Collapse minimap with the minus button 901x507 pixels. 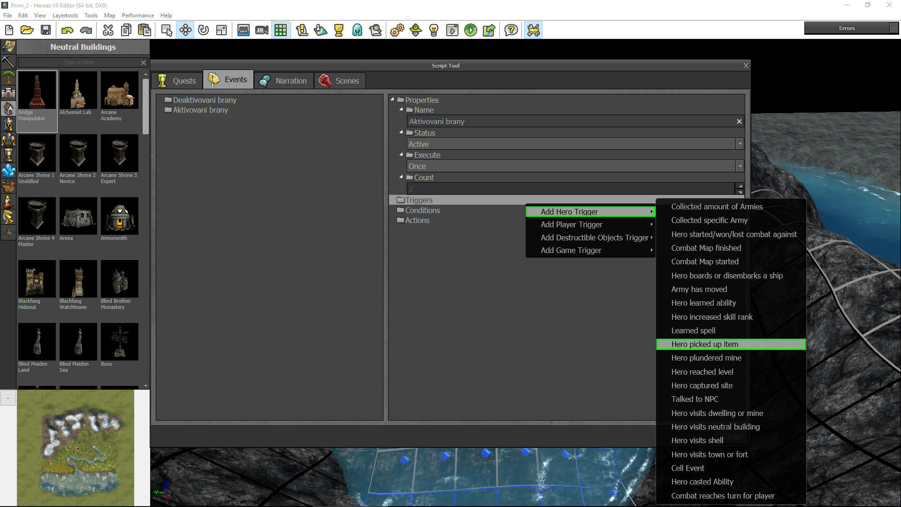(x=8, y=398)
